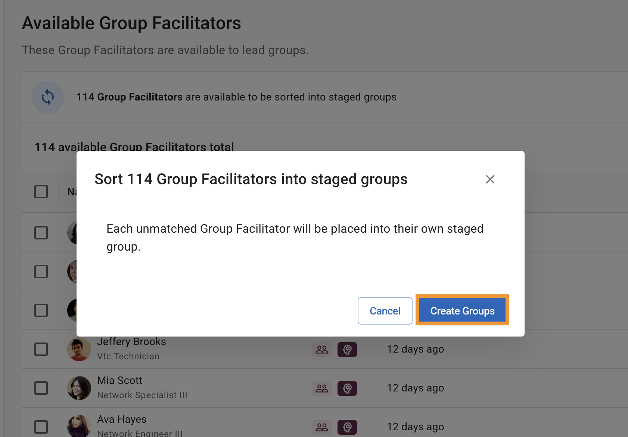Toggle the select-all checkbox in table header
Viewport: 628px width, 437px height.
(41, 192)
